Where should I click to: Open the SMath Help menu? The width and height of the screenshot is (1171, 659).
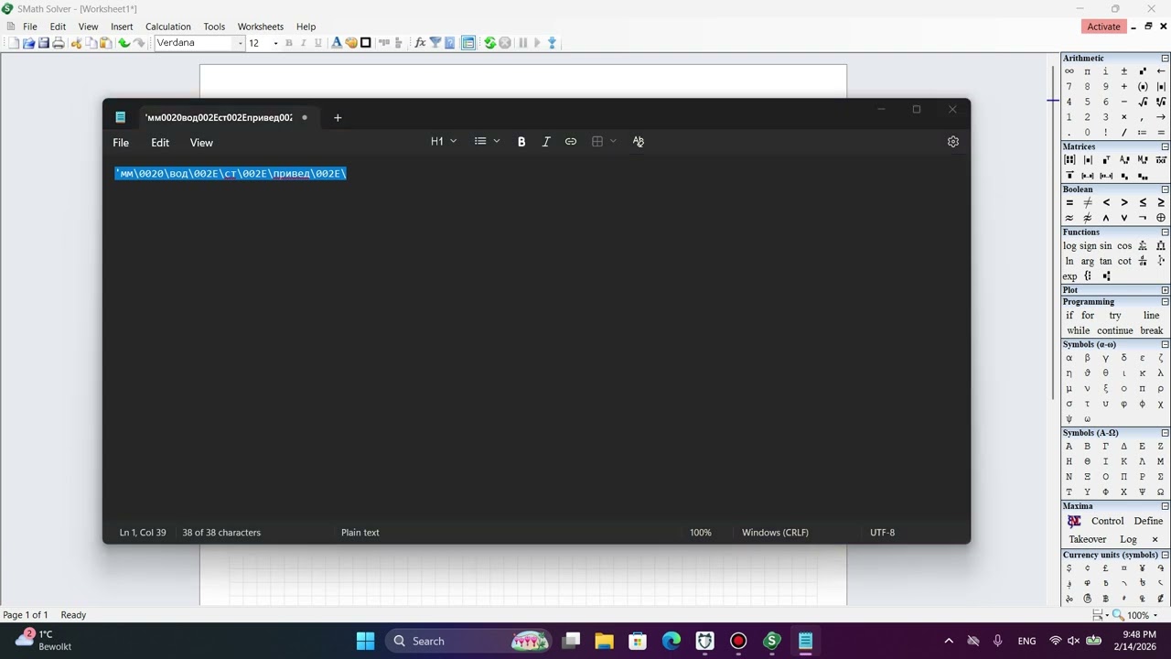coord(306,27)
